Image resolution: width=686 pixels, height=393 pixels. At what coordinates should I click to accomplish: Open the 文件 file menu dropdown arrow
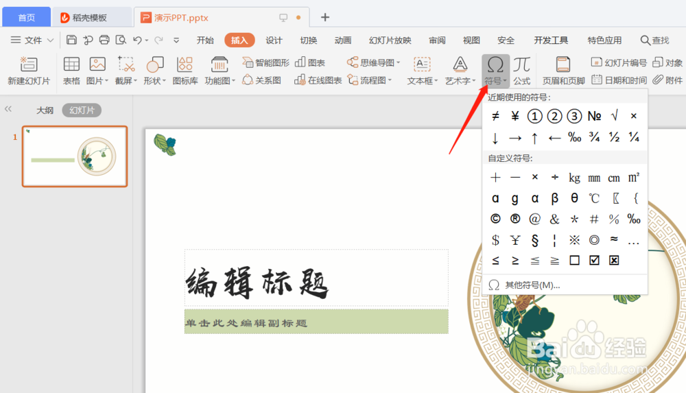(50, 40)
